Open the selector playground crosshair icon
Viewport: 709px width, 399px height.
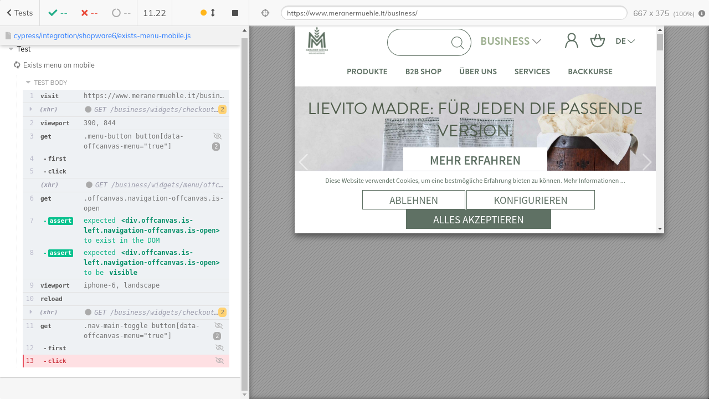coord(265,13)
